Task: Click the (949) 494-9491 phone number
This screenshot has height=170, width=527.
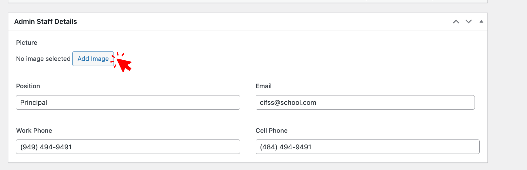Action: coord(46,147)
